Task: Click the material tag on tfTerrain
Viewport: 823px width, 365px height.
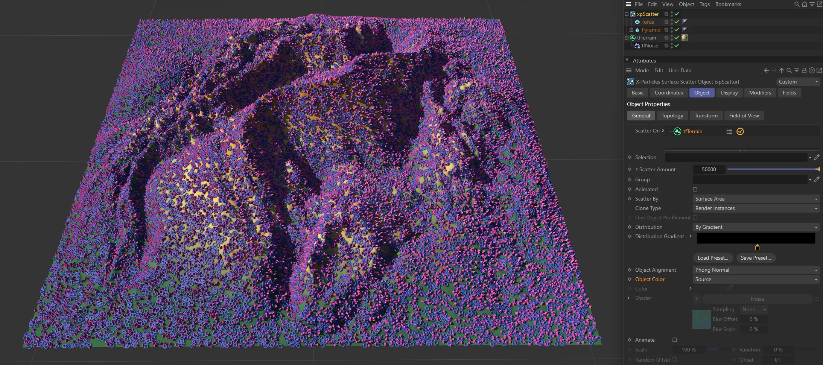Action: click(x=685, y=37)
